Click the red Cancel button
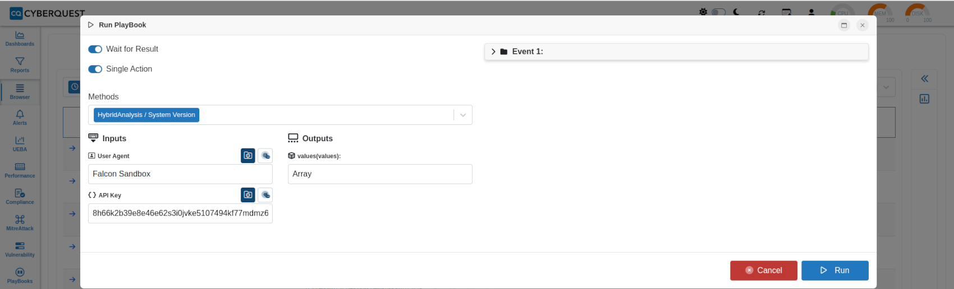Screen dimensions: 954x289 click(764, 271)
